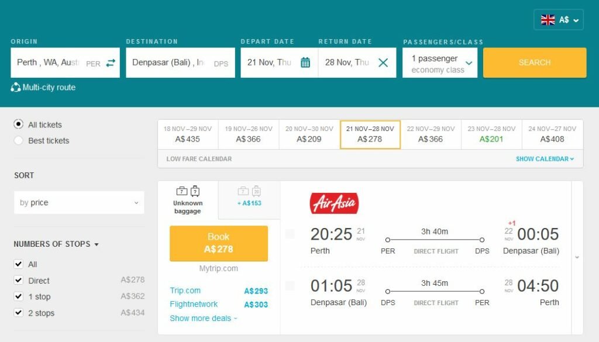599x342 pixels.
Task: Toggle the 2 stops checkbox
Action: coord(19,313)
